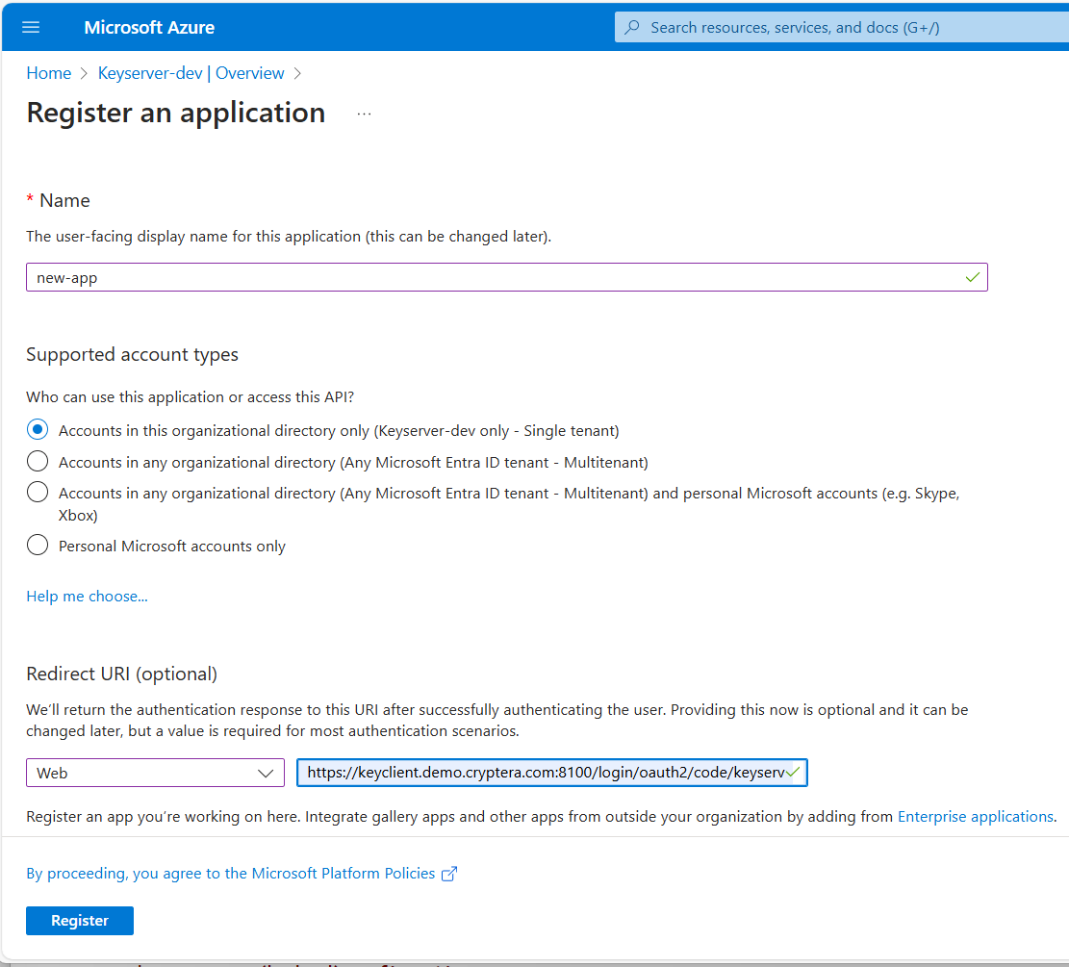Navigate to the Home breadcrumb
The image size is (1069, 967).
(48, 73)
